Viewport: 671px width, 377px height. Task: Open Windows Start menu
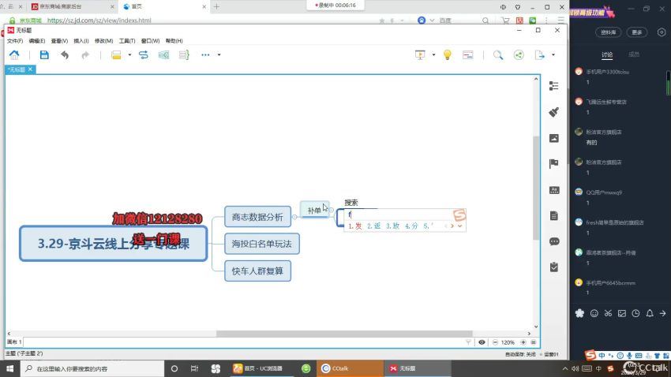pyautogui.click(x=9, y=368)
